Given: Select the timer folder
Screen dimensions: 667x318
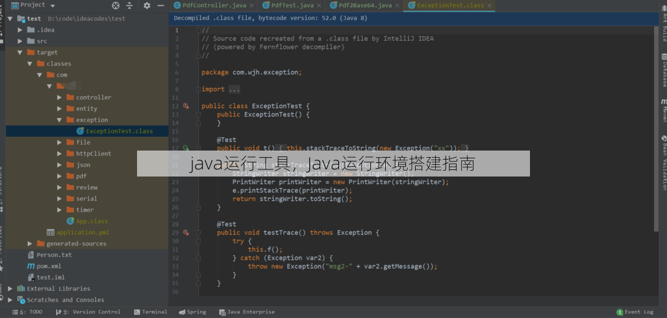Looking at the screenshot, I should 81,210.
